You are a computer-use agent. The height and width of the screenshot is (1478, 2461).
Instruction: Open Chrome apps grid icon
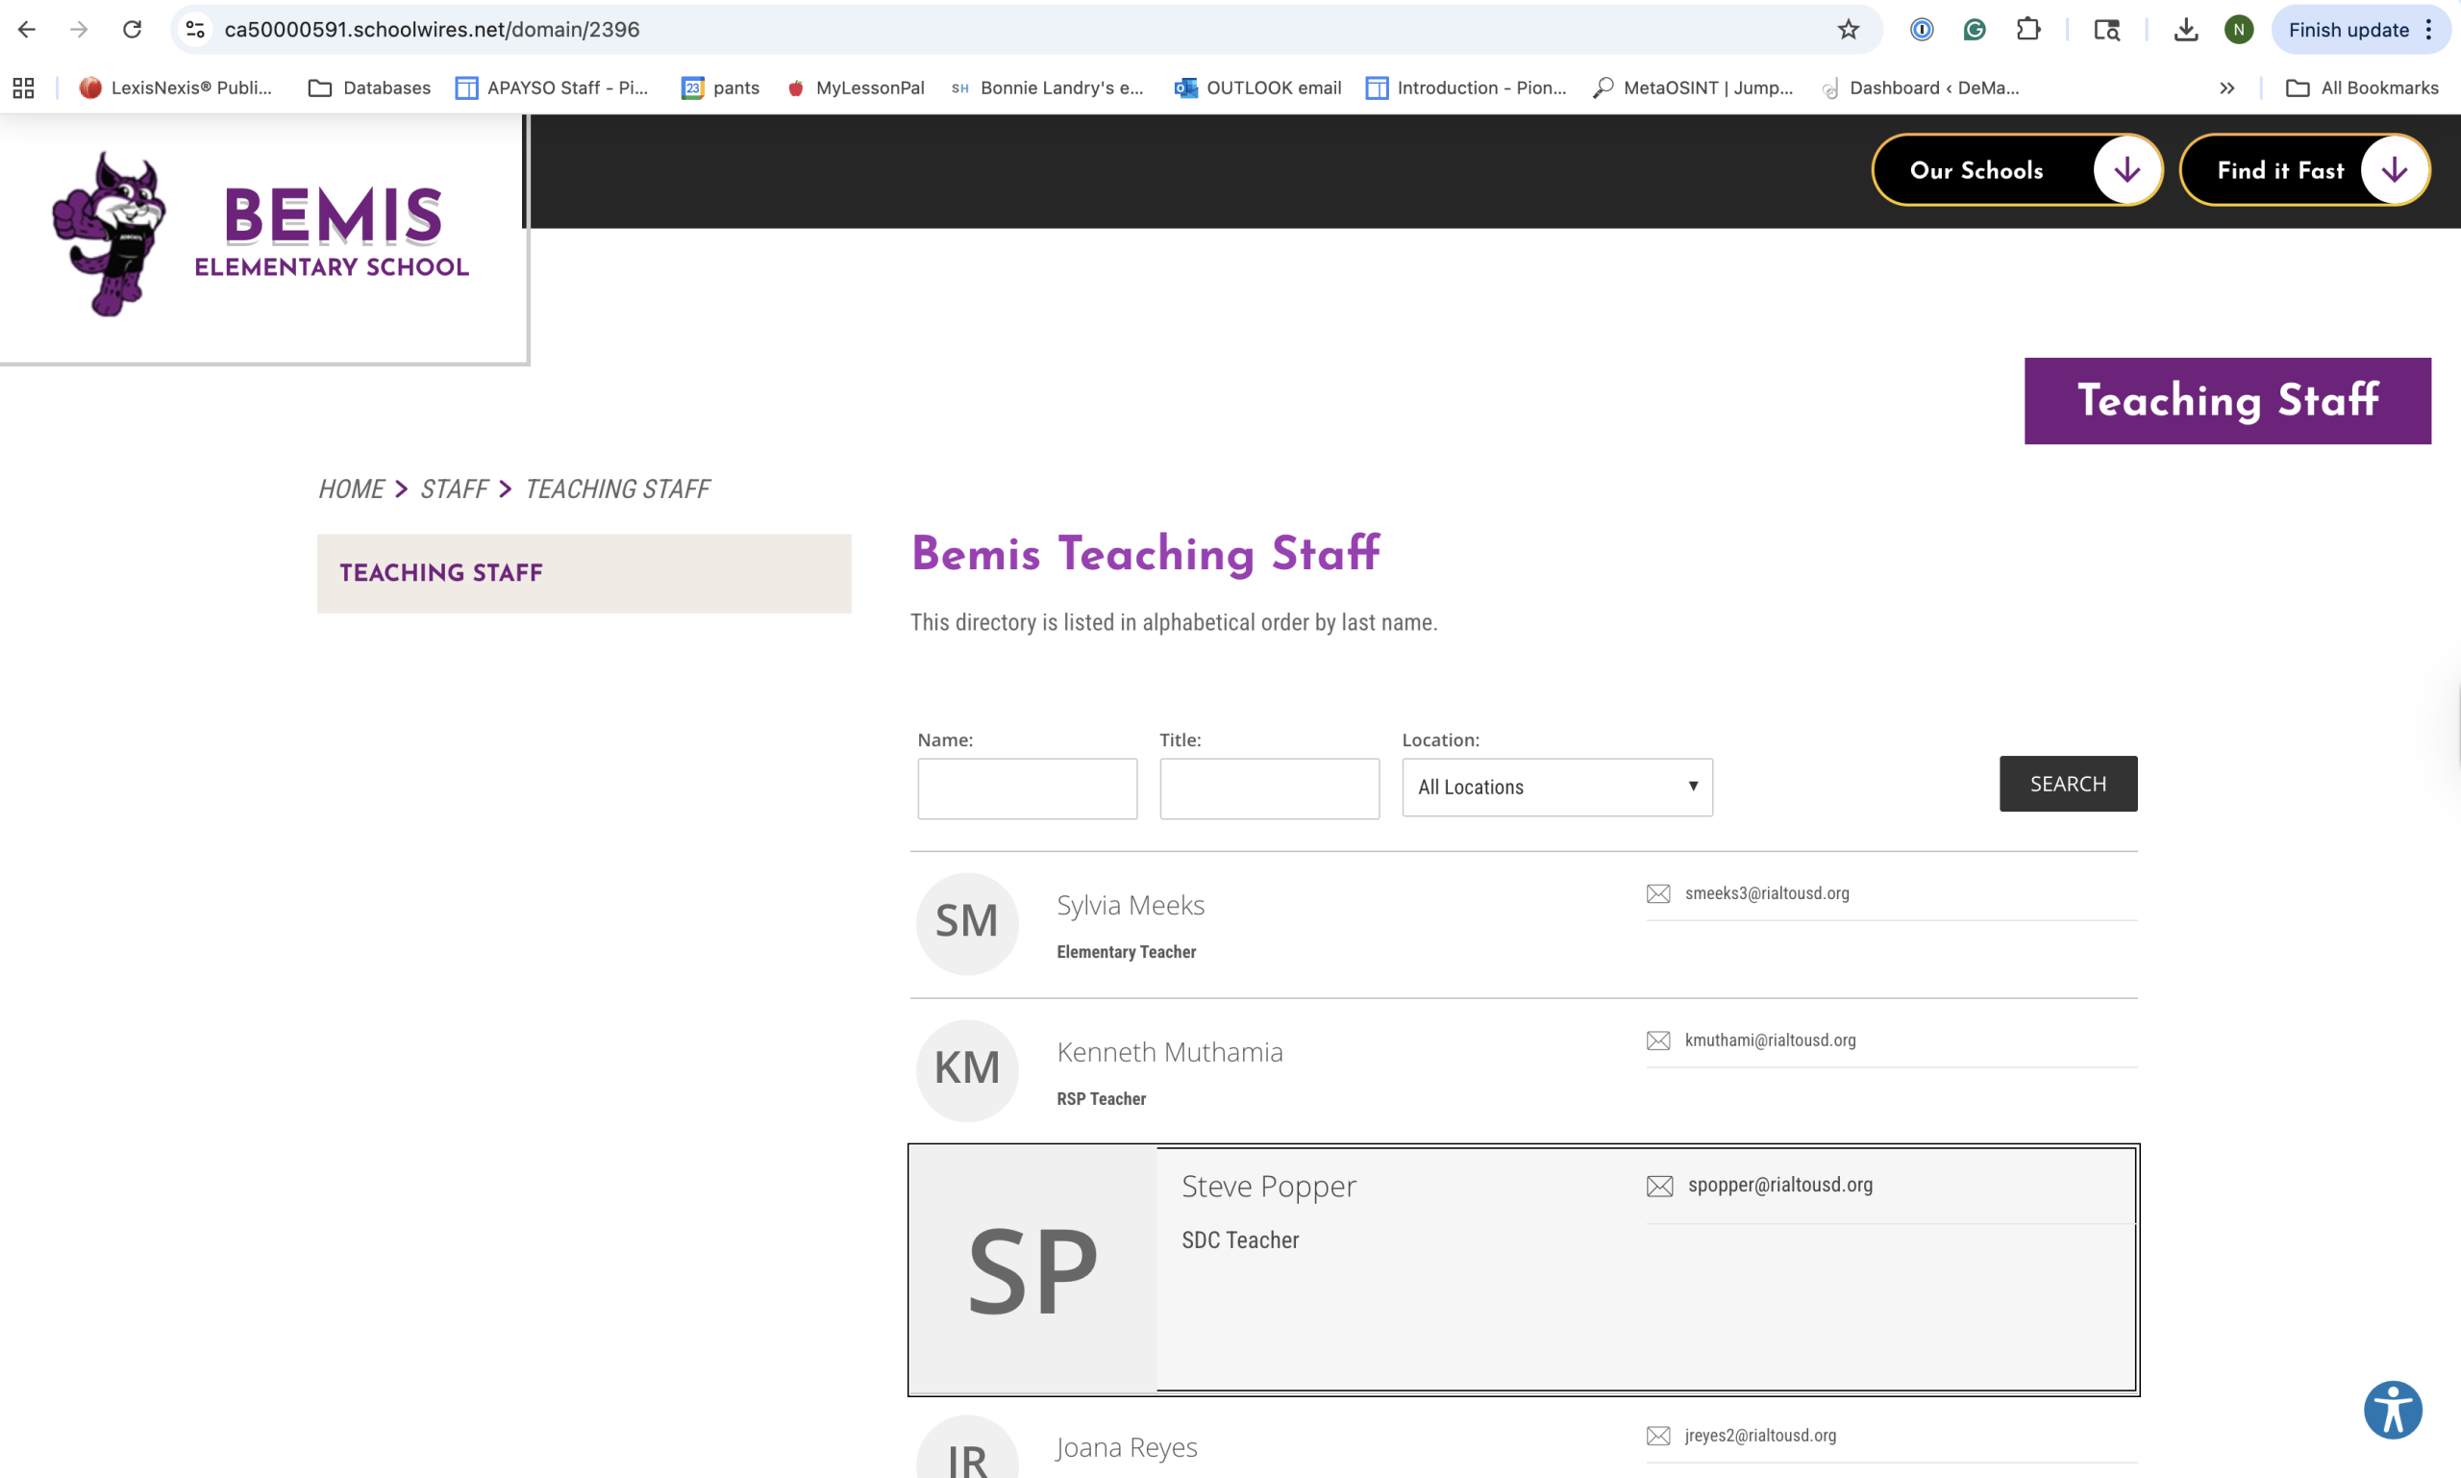tap(24, 88)
